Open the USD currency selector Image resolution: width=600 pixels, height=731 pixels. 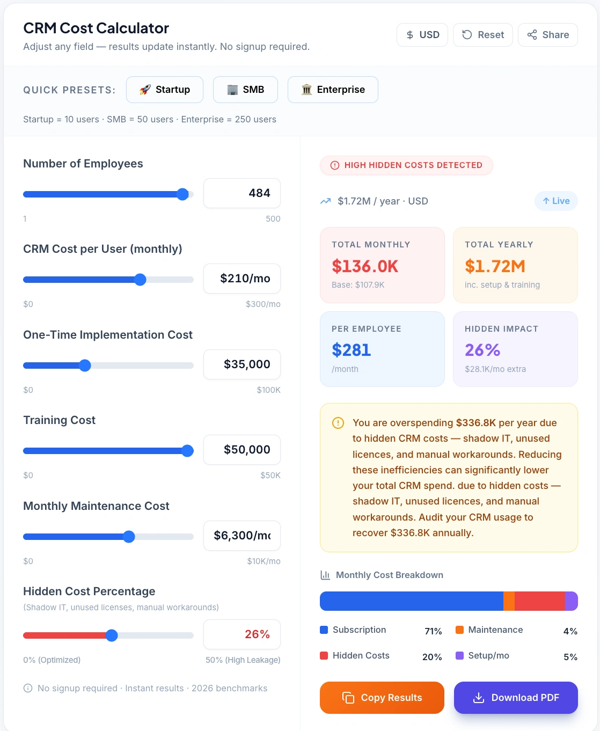tap(422, 34)
